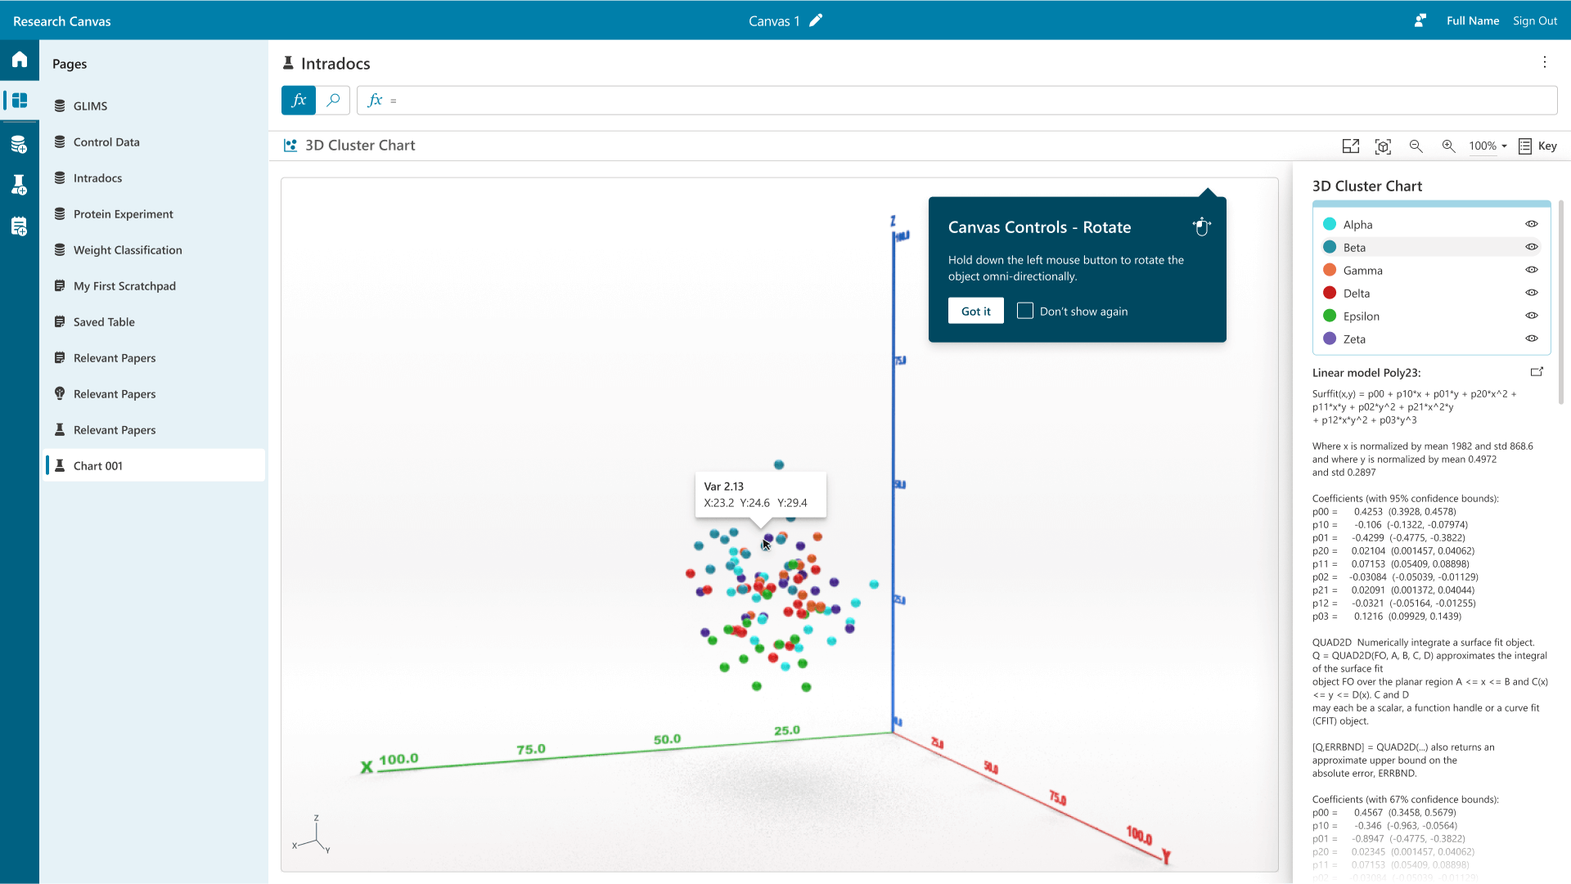Click the Delta red color swatch
1571x884 pixels.
[x=1330, y=293]
